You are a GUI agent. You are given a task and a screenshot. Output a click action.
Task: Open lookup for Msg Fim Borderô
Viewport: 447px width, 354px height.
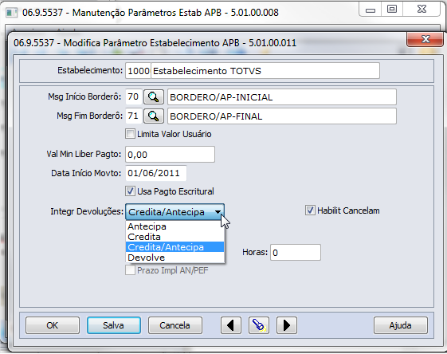[153, 116]
